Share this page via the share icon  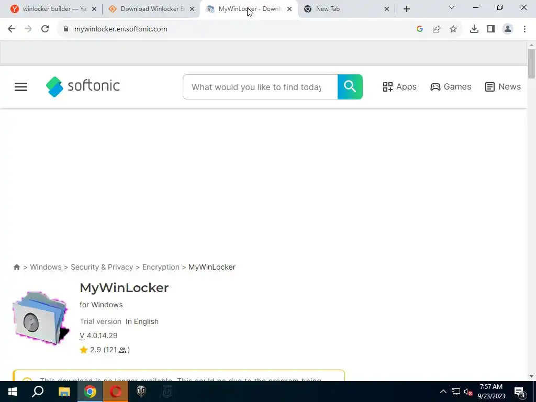pyautogui.click(x=437, y=29)
